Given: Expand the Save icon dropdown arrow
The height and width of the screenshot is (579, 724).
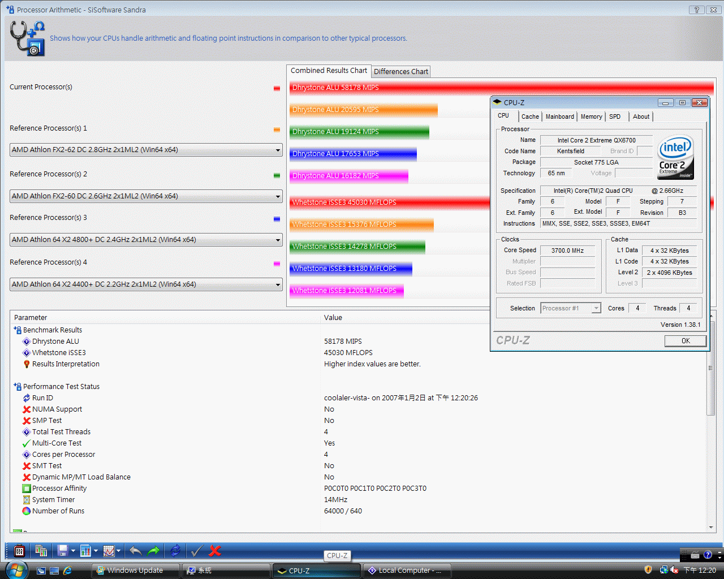Looking at the screenshot, I should pyautogui.click(x=73, y=551).
